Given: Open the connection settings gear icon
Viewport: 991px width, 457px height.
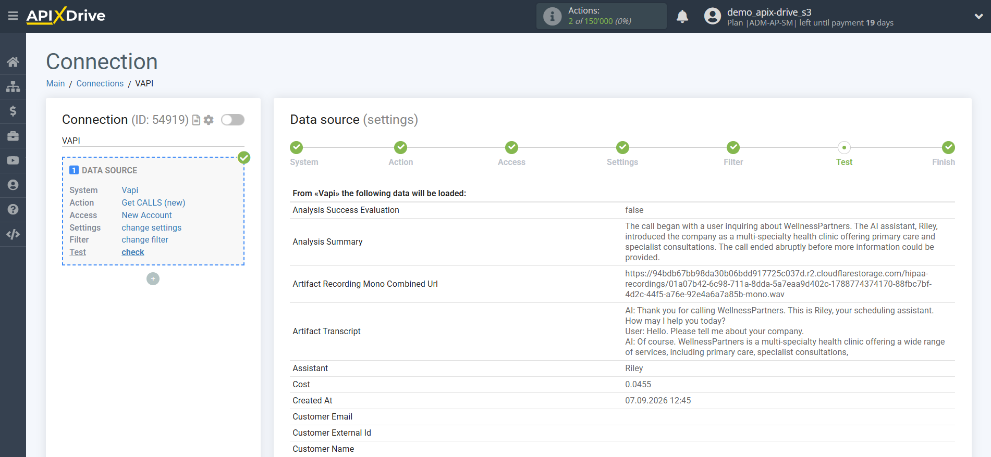Looking at the screenshot, I should click(x=209, y=120).
